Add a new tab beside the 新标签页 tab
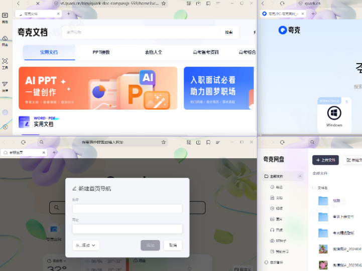362x271 pixels. (x=54, y=152)
